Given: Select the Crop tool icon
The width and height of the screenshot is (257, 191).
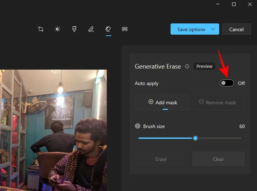Looking at the screenshot, I should (41, 29).
